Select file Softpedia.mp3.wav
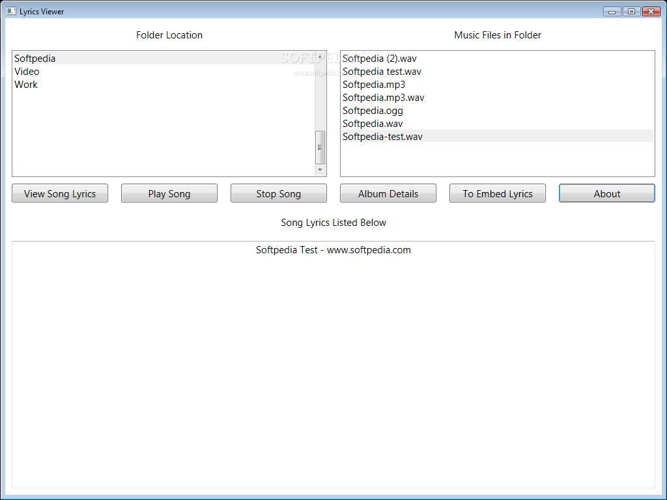This screenshot has width=667, height=500. pyautogui.click(x=497, y=98)
